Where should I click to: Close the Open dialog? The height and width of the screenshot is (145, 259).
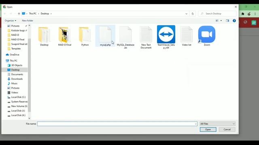coord(236,7)
